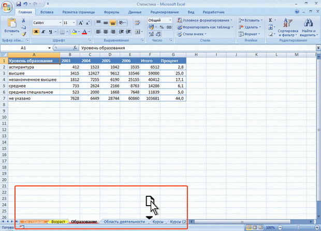Select the Возраст sheet tab
Image resolution: width=321 pixels, height=231 pixels.
coord(58,222)
